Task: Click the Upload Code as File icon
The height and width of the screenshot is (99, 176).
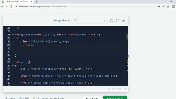Action: (6, 98)
